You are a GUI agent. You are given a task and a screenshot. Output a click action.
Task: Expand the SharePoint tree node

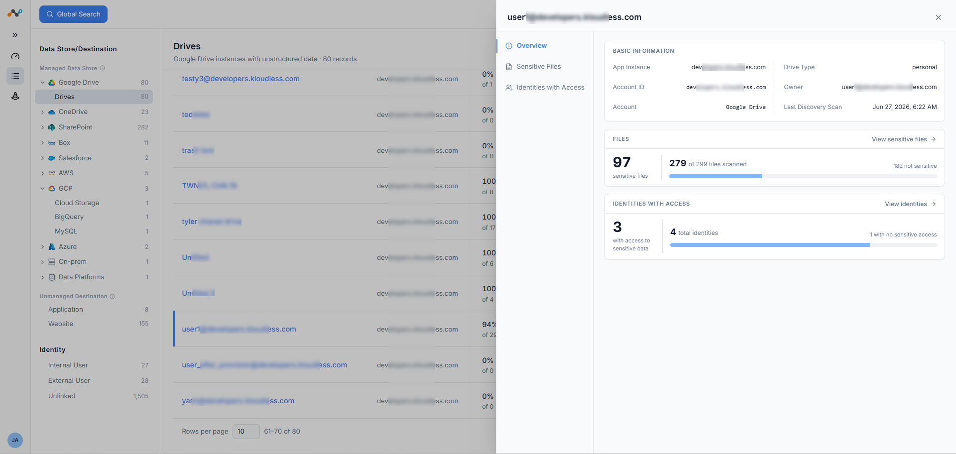pyautogui.click(x=42, y=127)
